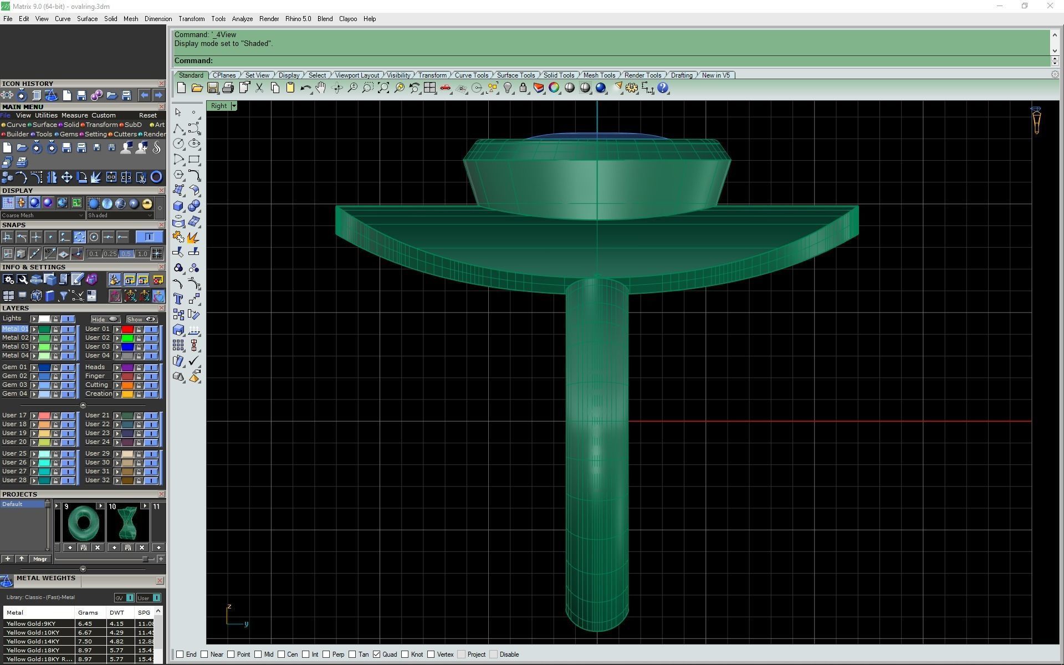Click Reset in the Main Menu panel
Screen dimensions: 1064x665
[x=148, y=115]
